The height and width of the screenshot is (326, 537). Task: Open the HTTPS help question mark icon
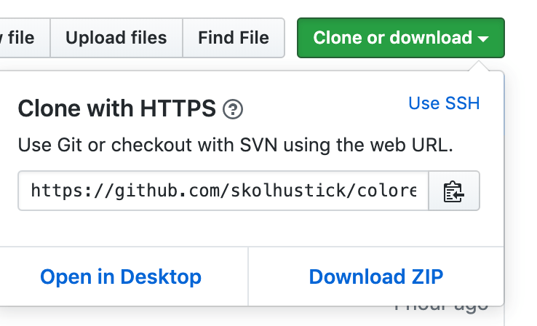pos(233,109)
